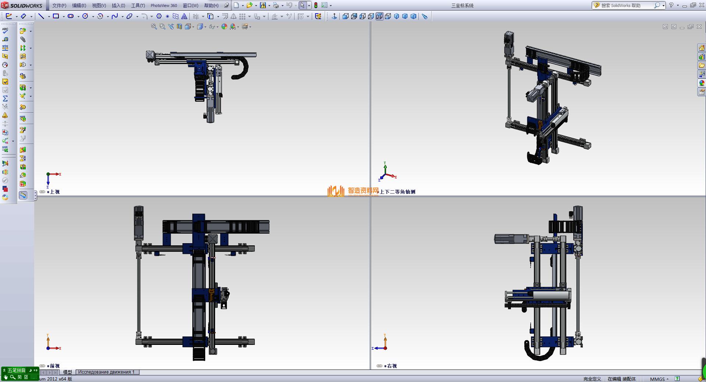The height and width of the screenshot is (382, 706).
Task: Click the 五笔拼音 input method button
Action: click(x=17, y=370)
